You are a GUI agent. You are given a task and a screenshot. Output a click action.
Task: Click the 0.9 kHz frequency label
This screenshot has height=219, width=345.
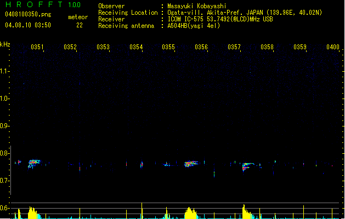pyautogui.click(x=5, y=126)
